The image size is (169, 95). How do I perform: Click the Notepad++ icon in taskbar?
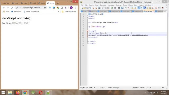[x=48, y=93]
